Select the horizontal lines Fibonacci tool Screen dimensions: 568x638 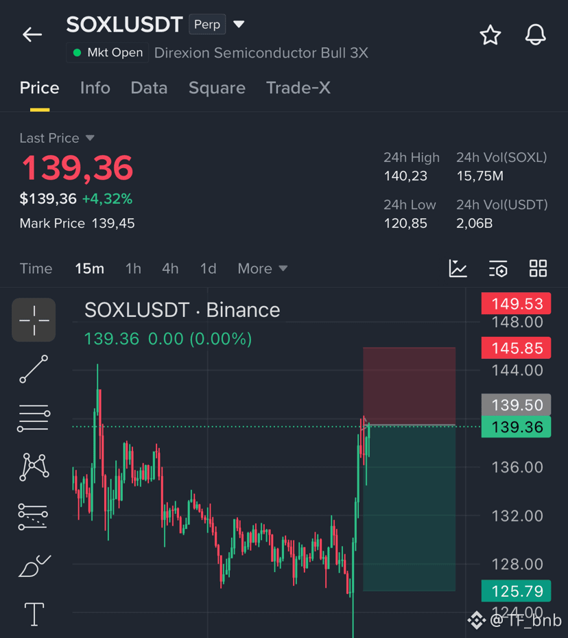(x=34, y=418)
